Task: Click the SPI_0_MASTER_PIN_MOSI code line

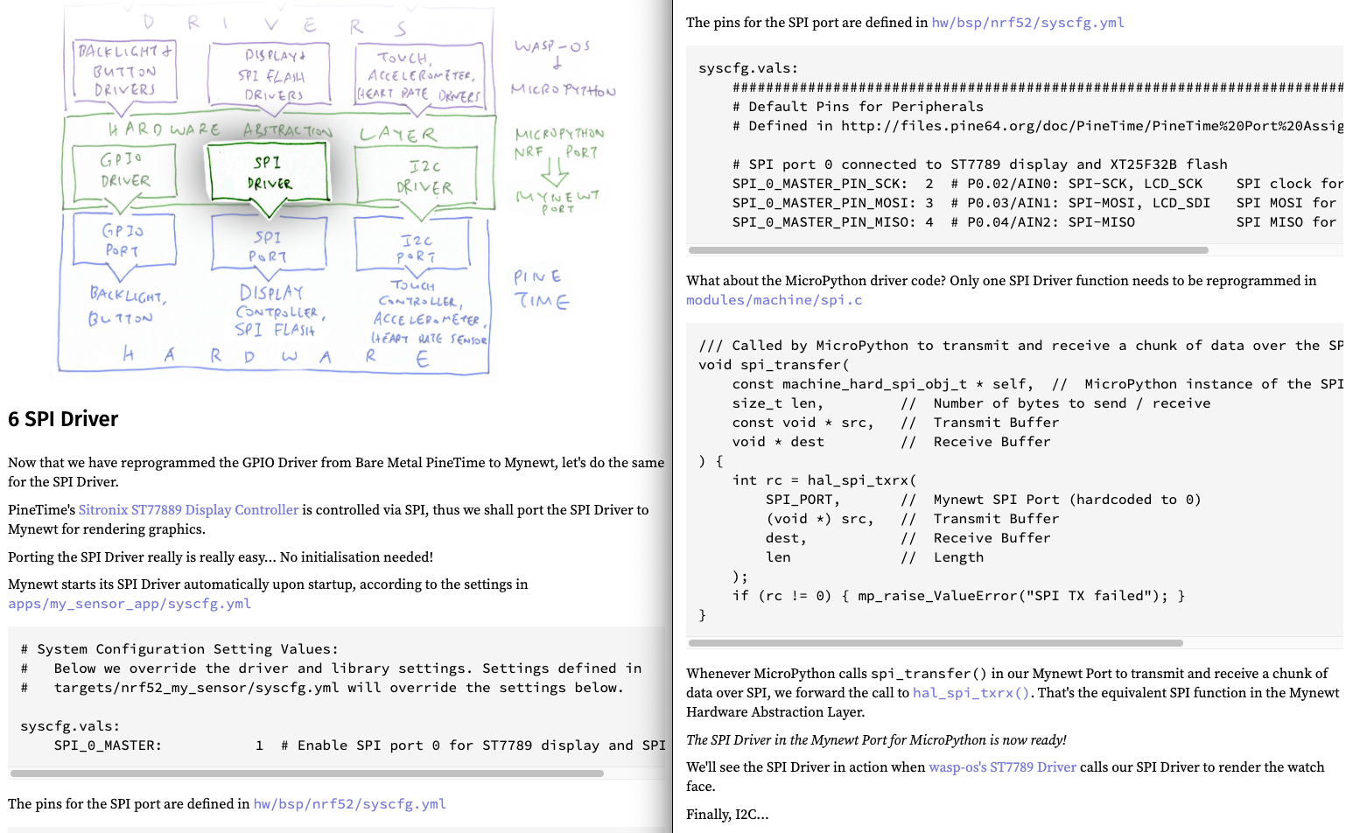Action: point(963,203)
